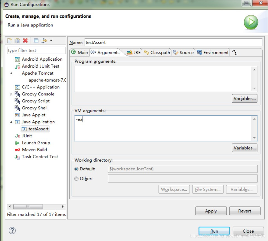This screenshot has height=241, width=268.
Task: Click the Run button
Action: [214, 231]
